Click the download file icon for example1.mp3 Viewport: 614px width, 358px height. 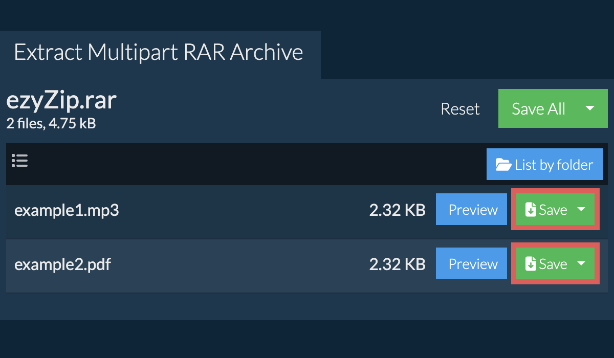pos(531,210)
